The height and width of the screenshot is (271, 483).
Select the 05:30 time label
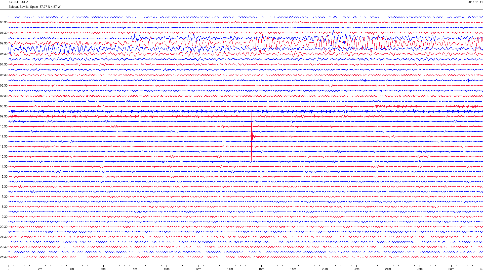[x=4, y=75]
